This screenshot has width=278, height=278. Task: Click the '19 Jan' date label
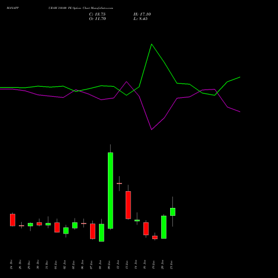pyautogui.click(x=153, y=265)
